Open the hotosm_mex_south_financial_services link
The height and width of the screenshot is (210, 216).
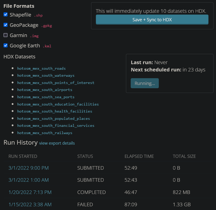56,126
